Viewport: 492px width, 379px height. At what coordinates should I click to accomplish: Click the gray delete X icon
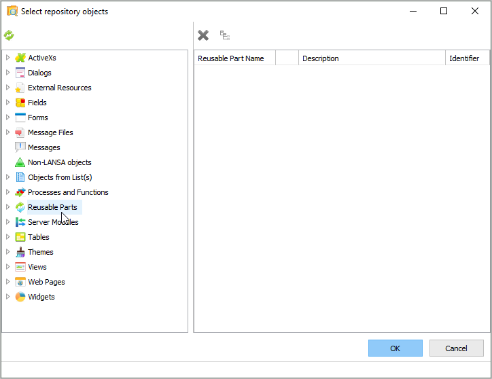(x=203, y=35)
